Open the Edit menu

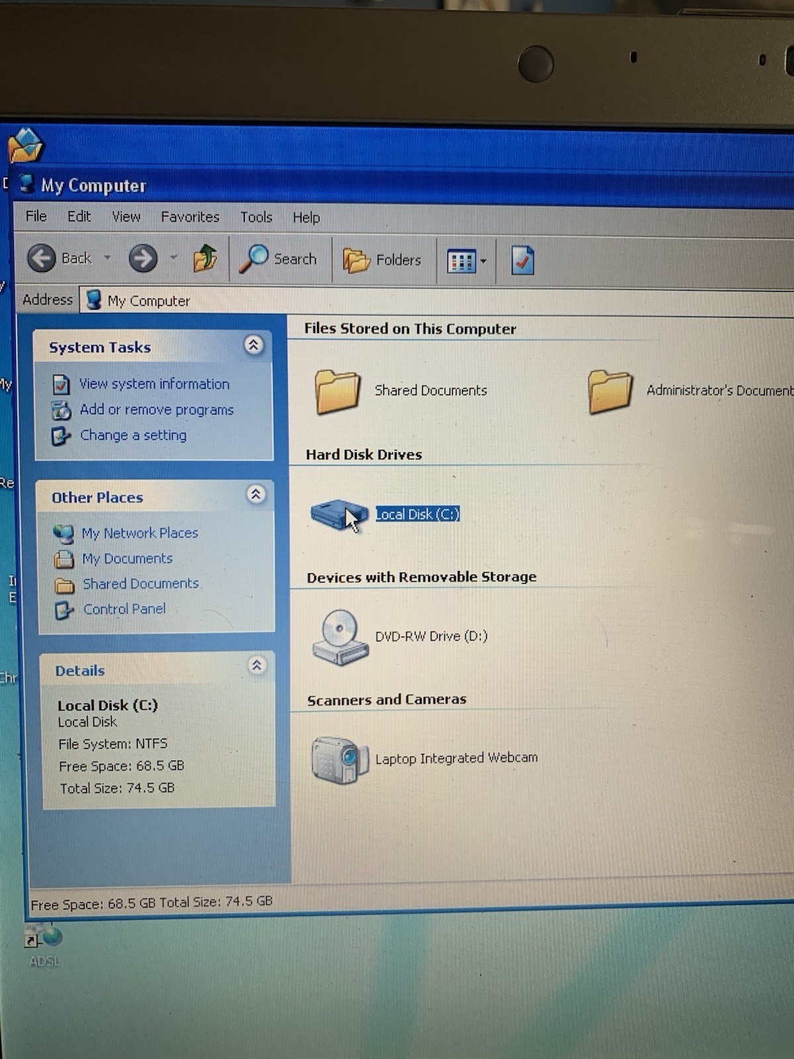pos(79,216)
